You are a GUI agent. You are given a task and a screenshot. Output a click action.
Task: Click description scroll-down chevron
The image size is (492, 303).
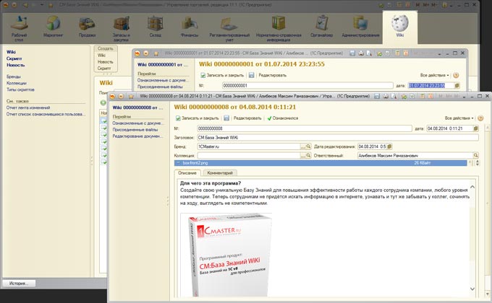pos(472,289)
